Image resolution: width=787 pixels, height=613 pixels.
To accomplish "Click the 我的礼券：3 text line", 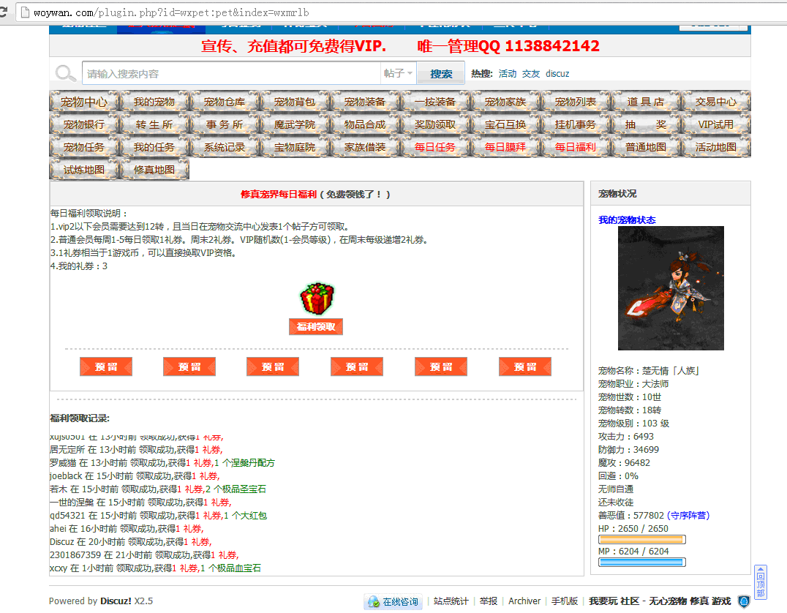I will (79, 266).
